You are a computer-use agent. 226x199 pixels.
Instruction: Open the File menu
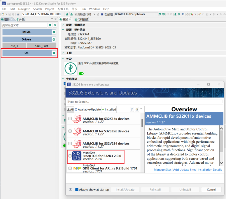tap(4, 9)
